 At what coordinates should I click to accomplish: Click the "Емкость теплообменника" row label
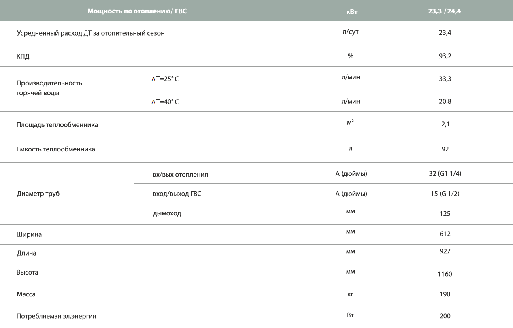56,149
